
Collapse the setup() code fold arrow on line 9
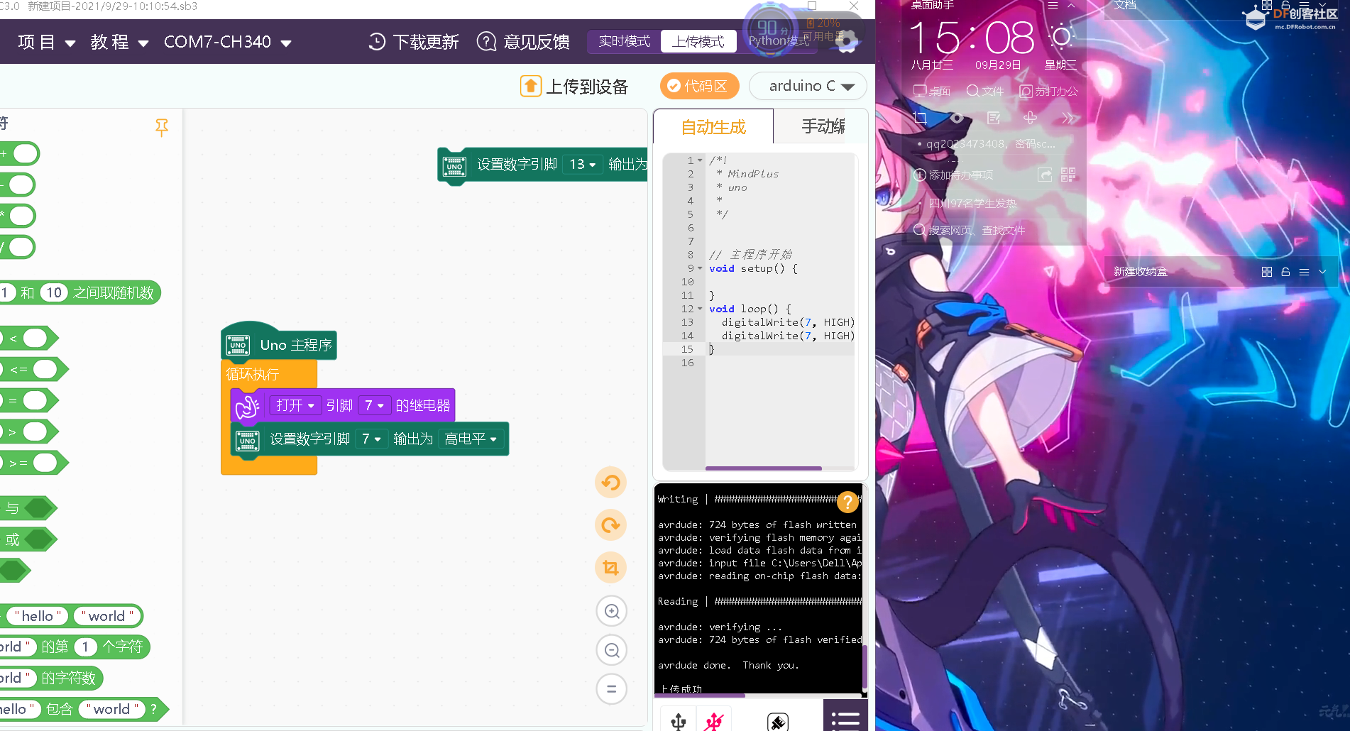pos(700,268)
